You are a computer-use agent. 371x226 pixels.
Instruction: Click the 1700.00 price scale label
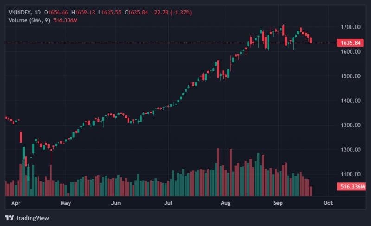click(351, 27)
